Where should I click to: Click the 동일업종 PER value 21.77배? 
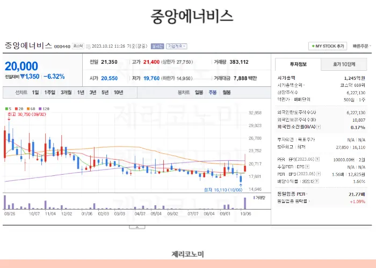pos(357,194)
